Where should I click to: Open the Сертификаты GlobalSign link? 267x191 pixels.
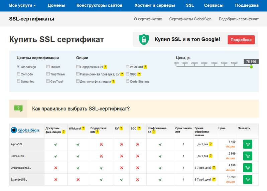(x=190, y=19)
